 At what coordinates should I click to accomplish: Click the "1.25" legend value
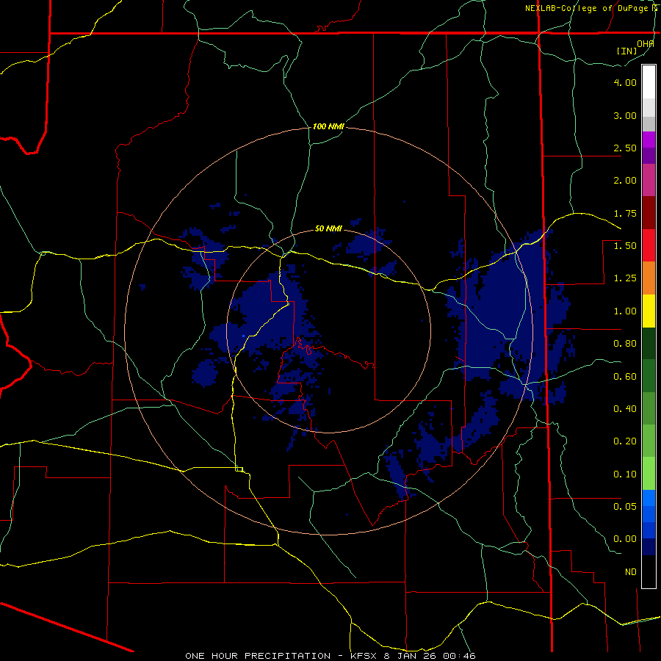coord(625,278)
